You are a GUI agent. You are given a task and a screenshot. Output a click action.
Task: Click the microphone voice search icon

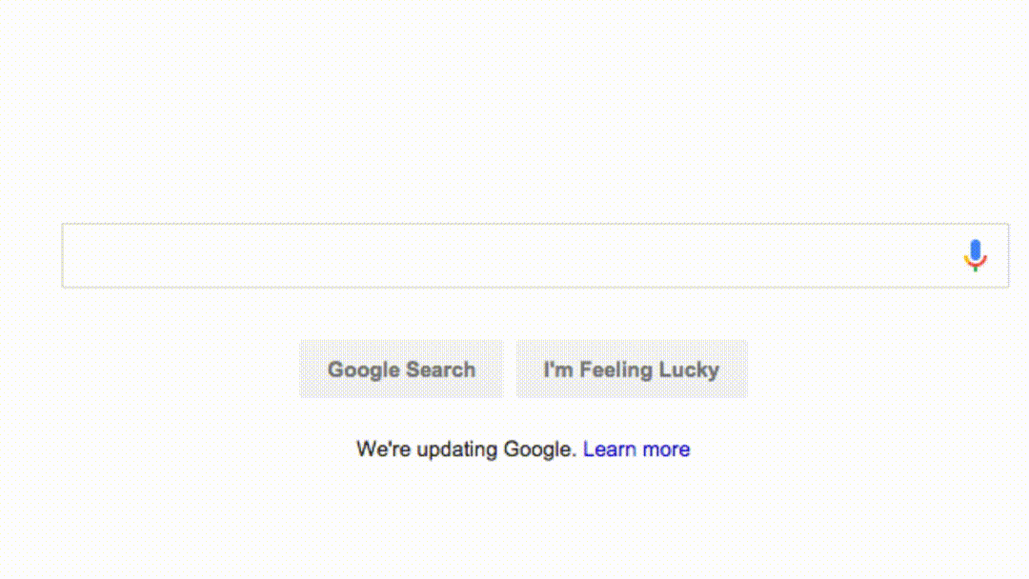pos(975,255)
